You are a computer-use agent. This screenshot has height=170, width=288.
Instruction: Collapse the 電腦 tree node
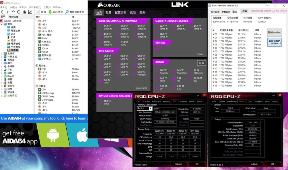(x=2, y=24)
